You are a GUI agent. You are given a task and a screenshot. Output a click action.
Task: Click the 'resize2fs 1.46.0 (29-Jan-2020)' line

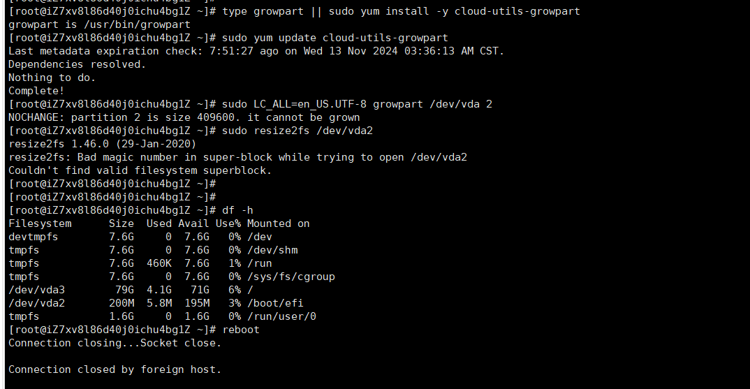pos(103,144)
